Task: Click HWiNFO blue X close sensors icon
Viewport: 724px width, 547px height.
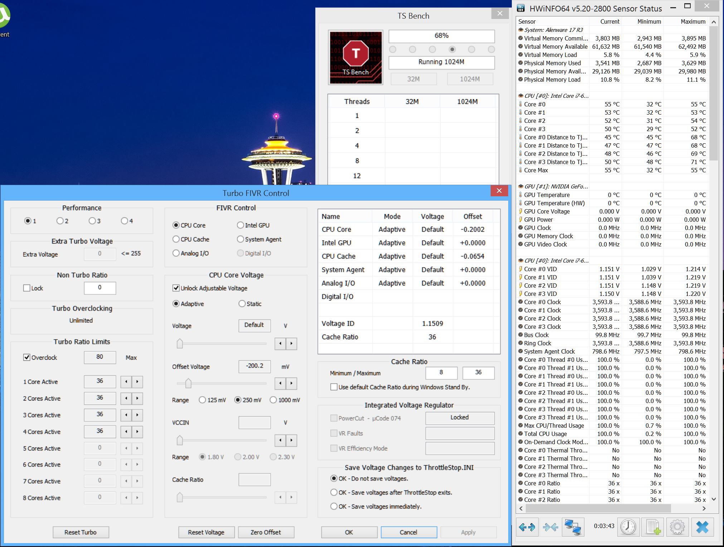Action: coord(702,527)
